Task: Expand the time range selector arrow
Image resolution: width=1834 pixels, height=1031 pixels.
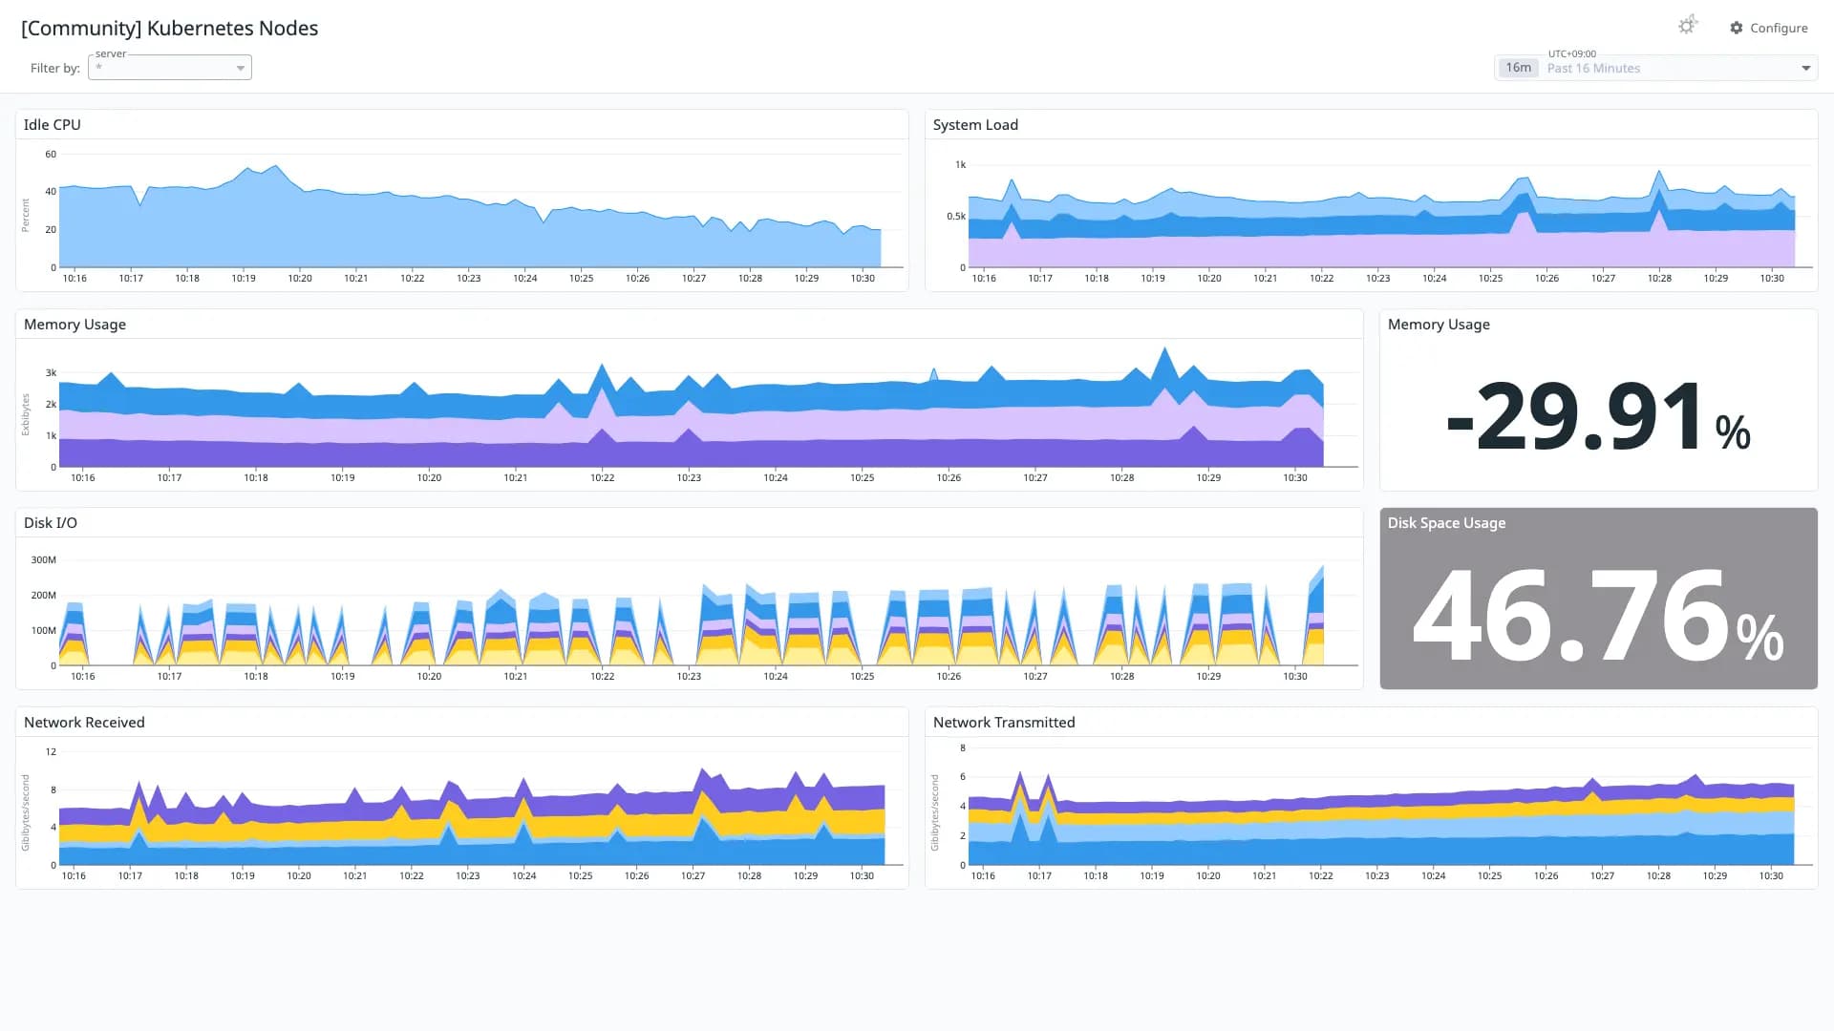Action: 1805,68
